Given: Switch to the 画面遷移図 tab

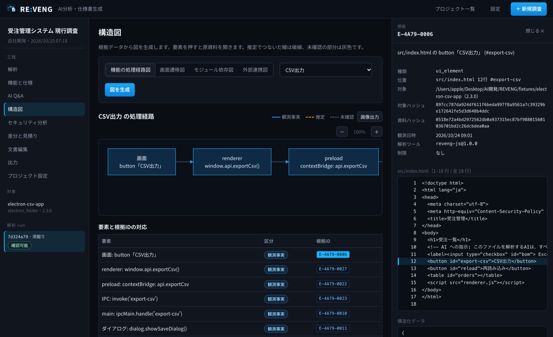Looking at the screenshot, I should [172, 70].
